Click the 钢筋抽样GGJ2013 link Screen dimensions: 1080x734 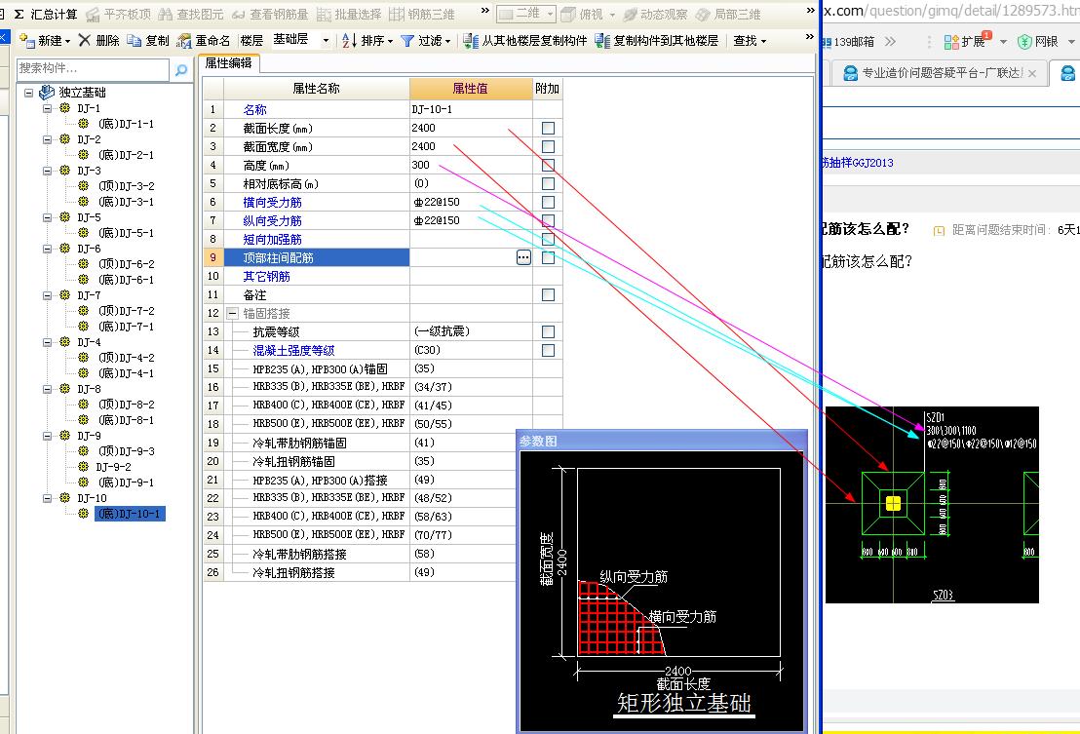pyautogui.click(x=858, y=163)
